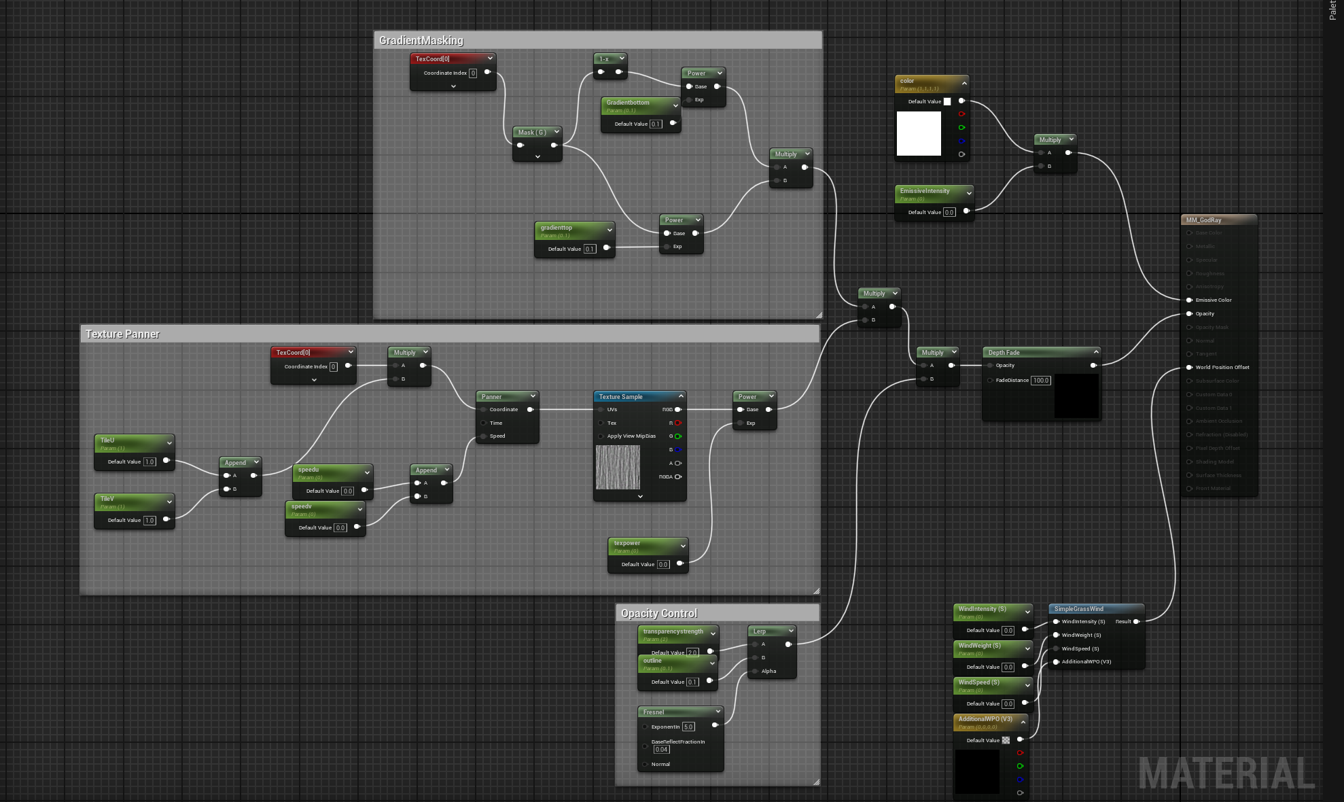Expand the Fresnel node header chevron
Screen dimensions: 1344x802
(718, 712)
